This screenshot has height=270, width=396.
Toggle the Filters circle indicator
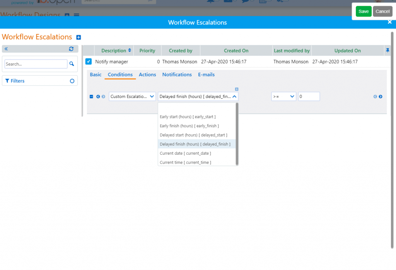coord(72,81)
